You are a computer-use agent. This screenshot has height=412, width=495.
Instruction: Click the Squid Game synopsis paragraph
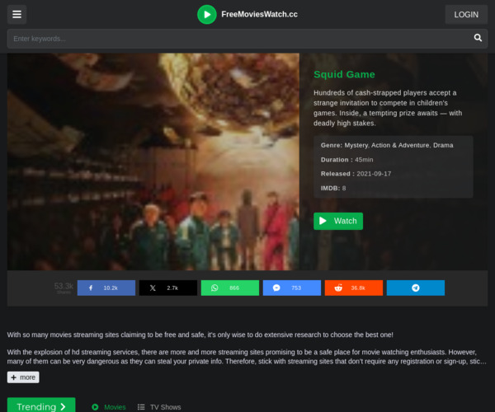tap(388, 108)
